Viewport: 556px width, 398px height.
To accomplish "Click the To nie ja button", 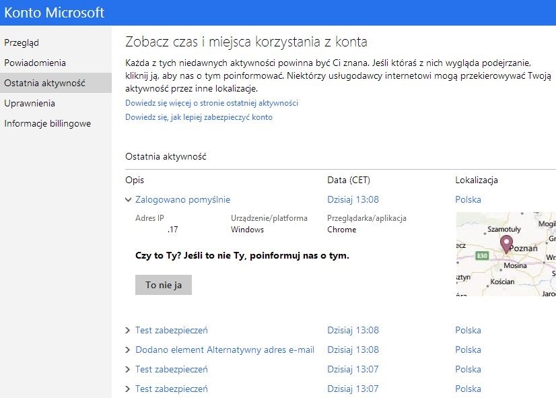I will click(x=164, y=285).
